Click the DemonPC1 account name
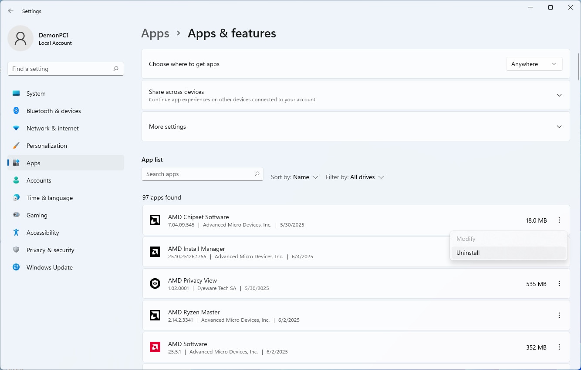 pyautogui.click(x=54, y=35)
